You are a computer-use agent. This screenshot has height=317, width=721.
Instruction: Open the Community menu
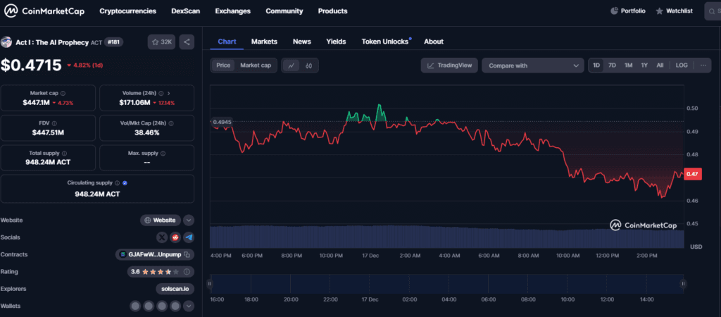pyautogui.click(x=284, y=11)
